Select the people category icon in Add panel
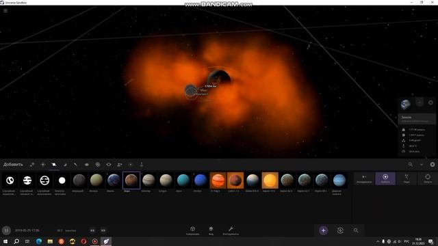 pyautogui.click(x=120, y=165)
